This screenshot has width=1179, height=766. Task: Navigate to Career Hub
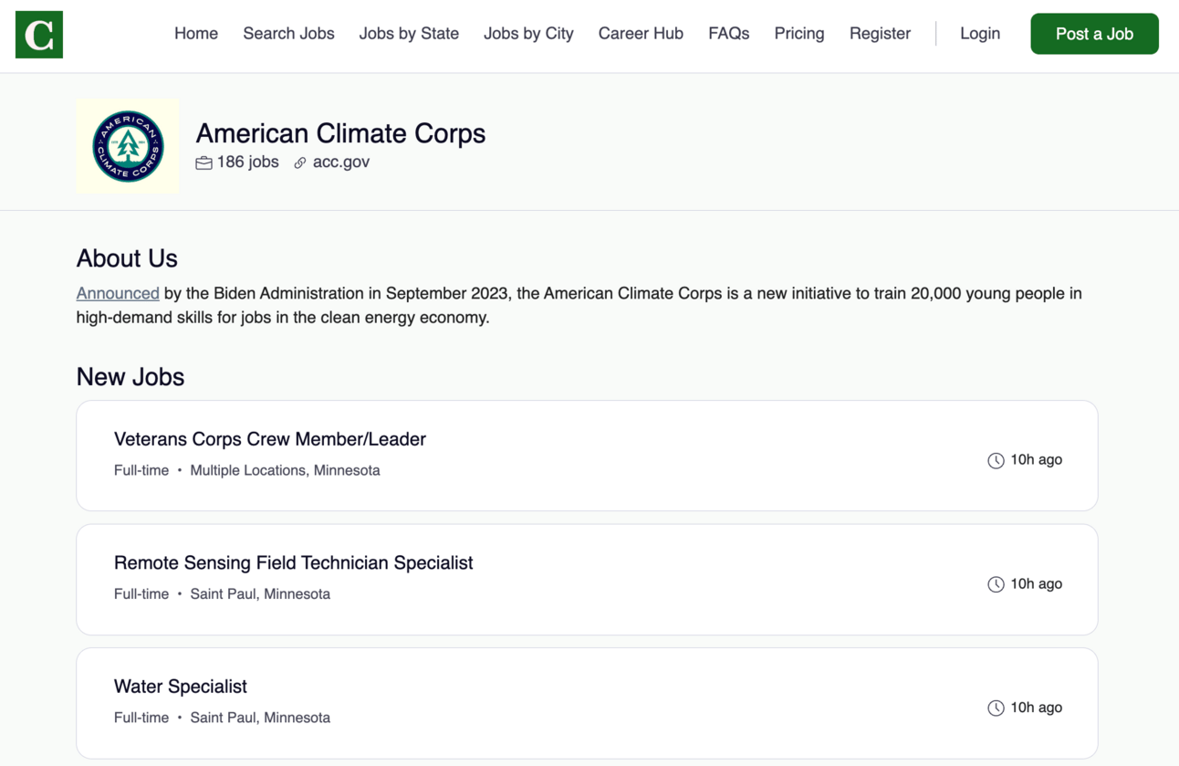641,34
